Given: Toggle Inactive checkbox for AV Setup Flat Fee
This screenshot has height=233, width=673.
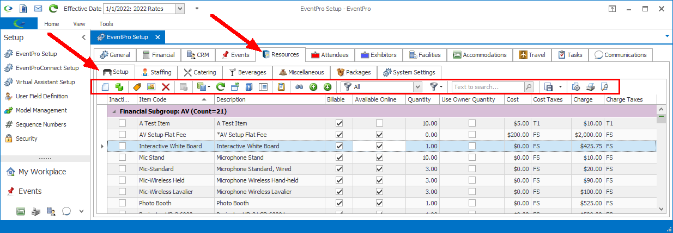Looking at the screenshot, I should [123, 135].
